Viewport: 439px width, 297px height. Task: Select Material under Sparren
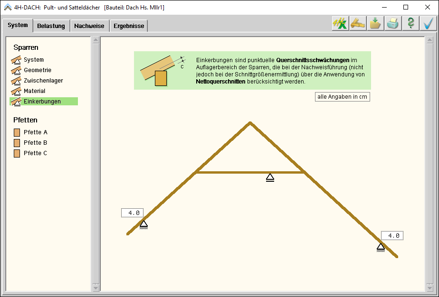(34, 91)
